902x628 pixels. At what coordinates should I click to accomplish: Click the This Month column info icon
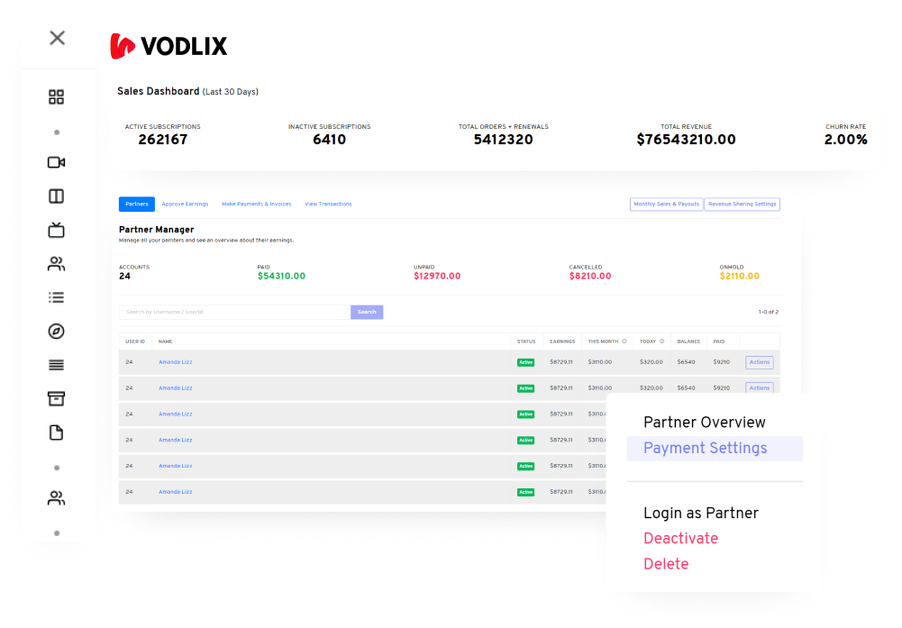tap(624, 341)
